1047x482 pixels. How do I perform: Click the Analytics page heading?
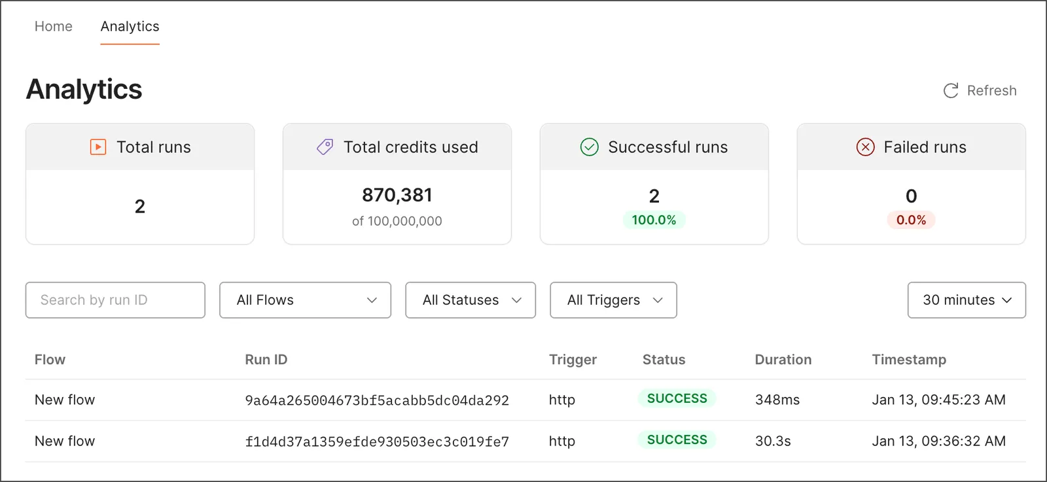(84, 90)
